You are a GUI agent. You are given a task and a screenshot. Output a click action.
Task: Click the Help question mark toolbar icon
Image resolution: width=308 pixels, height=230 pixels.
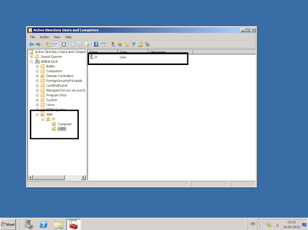coord(96,44)
